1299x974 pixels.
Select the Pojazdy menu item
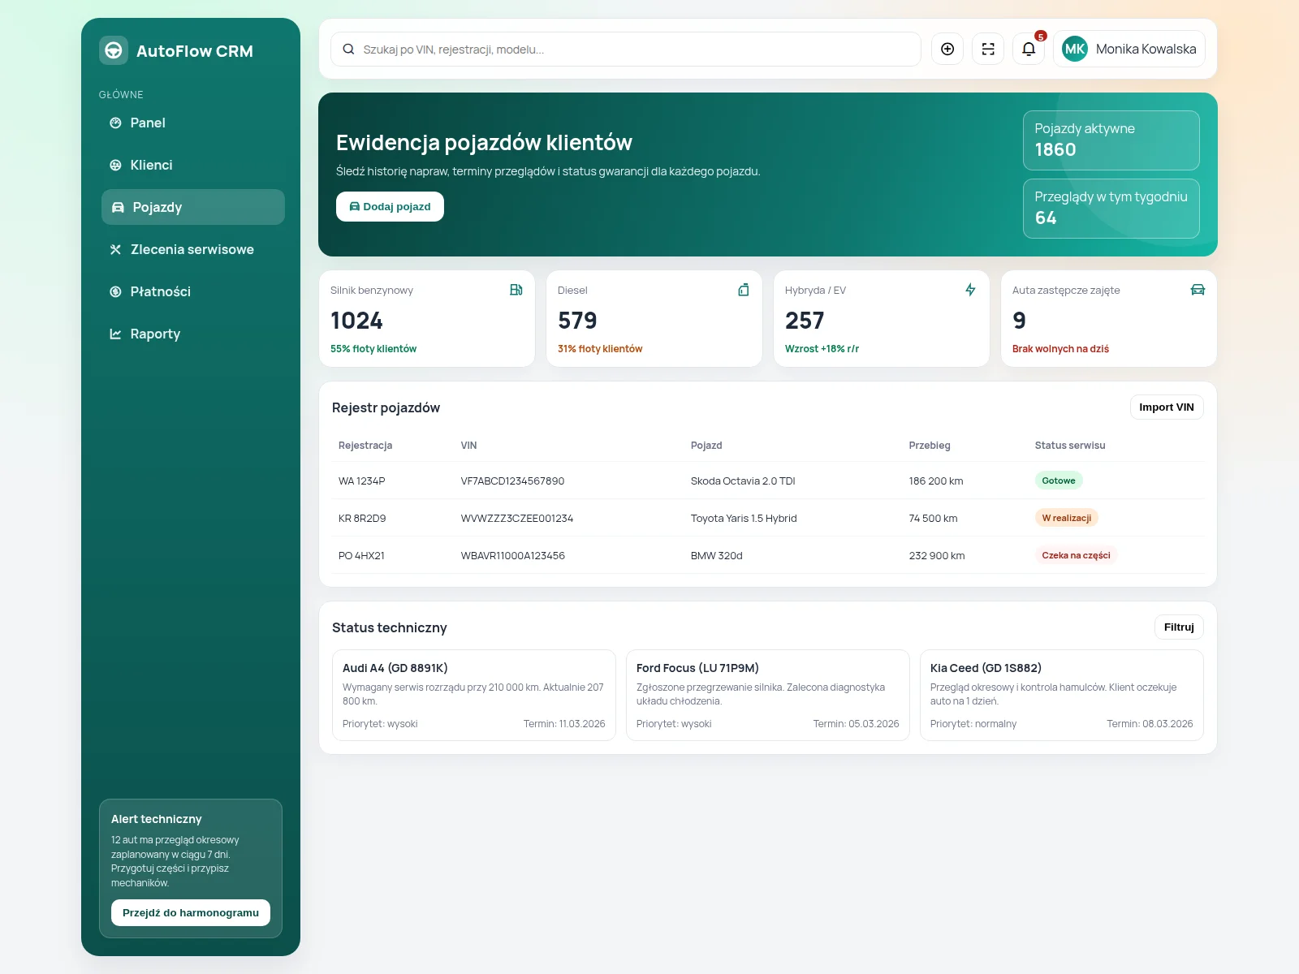[x=193, y=207]
